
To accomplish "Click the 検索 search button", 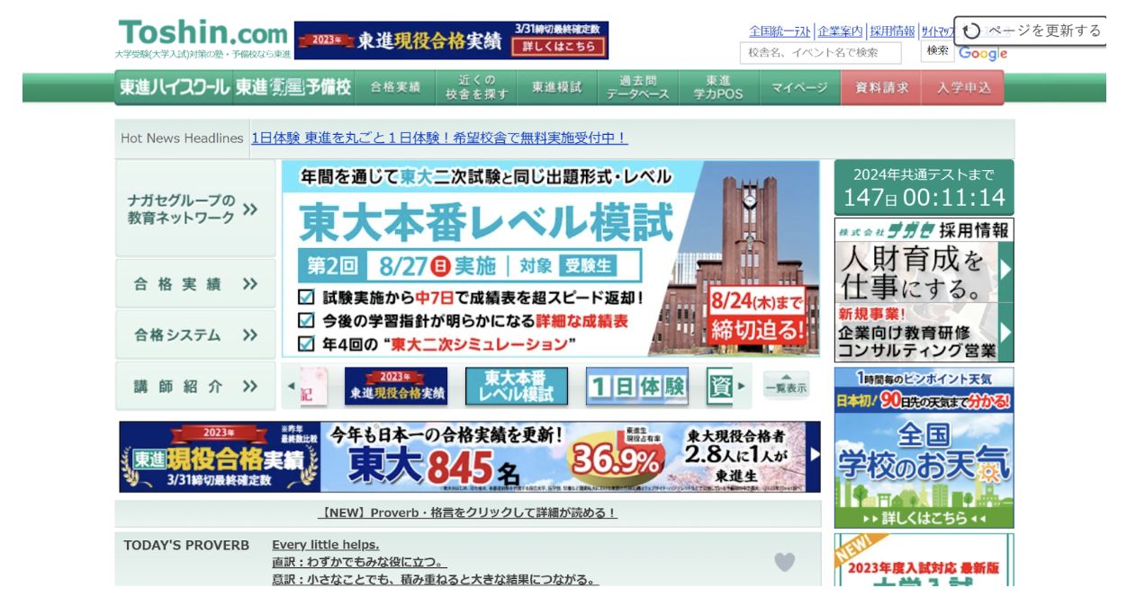I will 937,51.
